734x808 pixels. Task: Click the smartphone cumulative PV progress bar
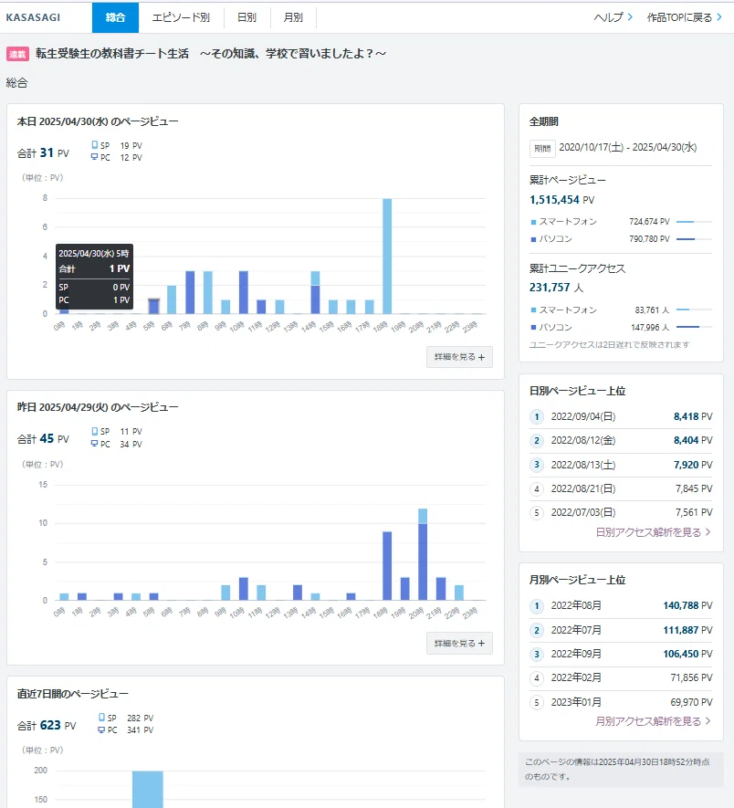pyautogui.click(x=694, y=222)
